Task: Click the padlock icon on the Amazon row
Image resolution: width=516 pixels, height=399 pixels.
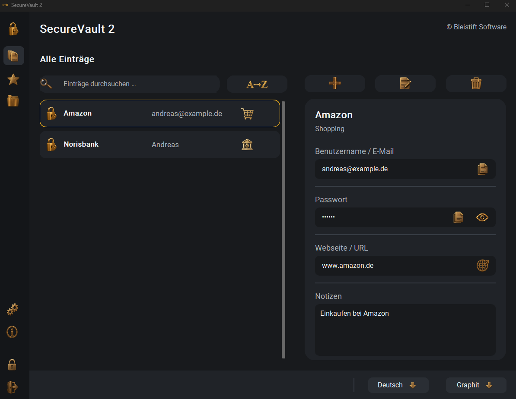Action: [x=52, y=113]
